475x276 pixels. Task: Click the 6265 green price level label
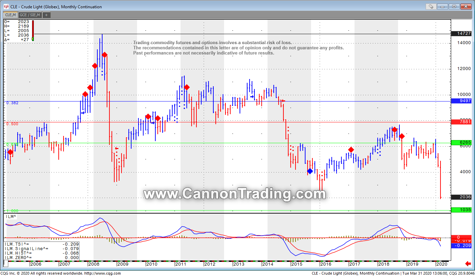(x=461, y=142)
